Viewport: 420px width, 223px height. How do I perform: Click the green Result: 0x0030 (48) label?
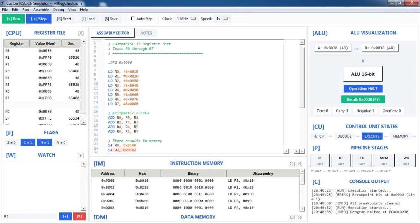[x=363, y=100]
